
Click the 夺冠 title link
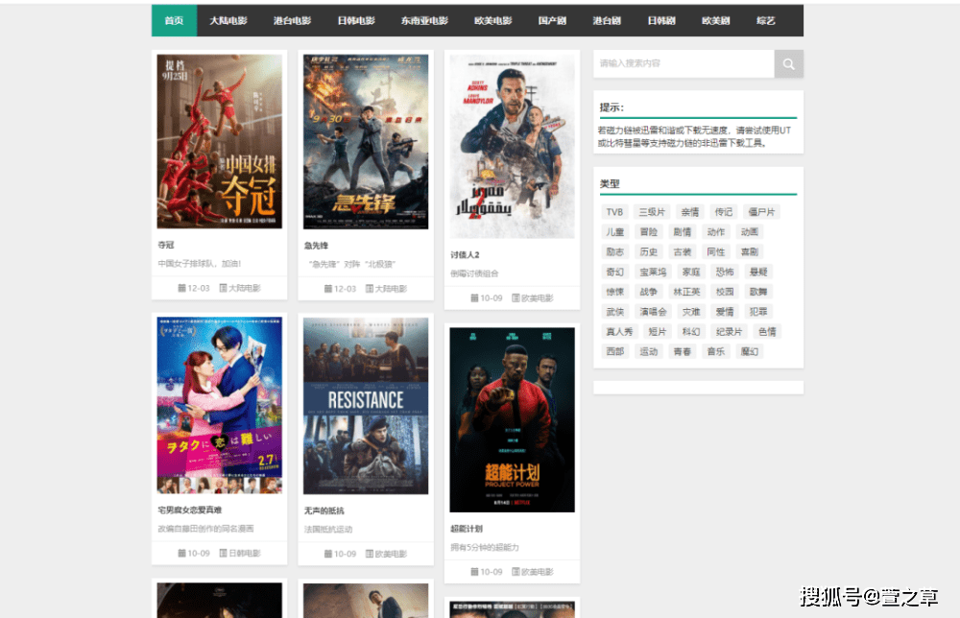pyautogui.click(x=166, y=245)
